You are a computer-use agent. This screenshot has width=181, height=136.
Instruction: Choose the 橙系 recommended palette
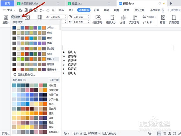pyautogui.click(x=35, y=113)
